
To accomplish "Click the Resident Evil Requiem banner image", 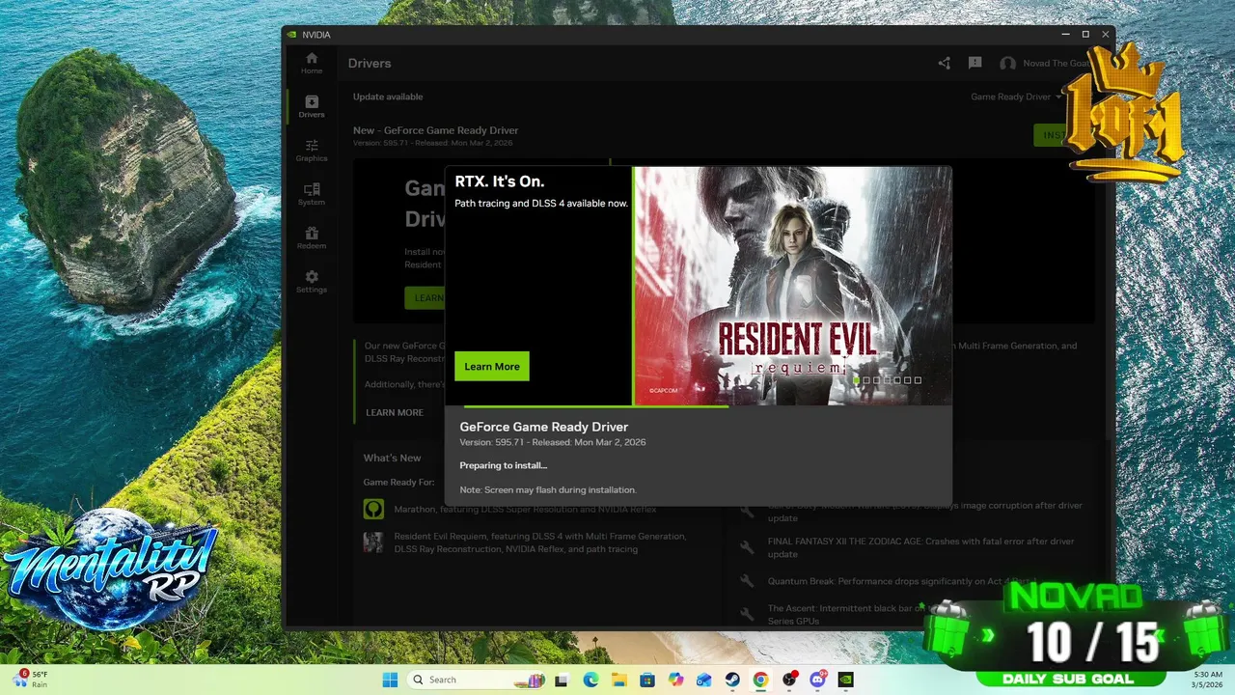I will (x=793, y=286).
